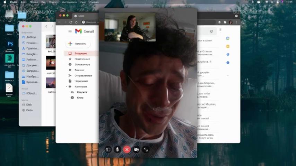Click the Написать compose button in Gmail

[78, 44]
